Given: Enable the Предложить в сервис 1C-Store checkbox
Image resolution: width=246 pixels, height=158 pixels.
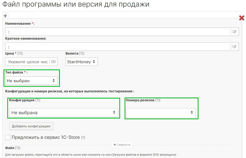Looking at the screenshot, I should pos(8,137).
